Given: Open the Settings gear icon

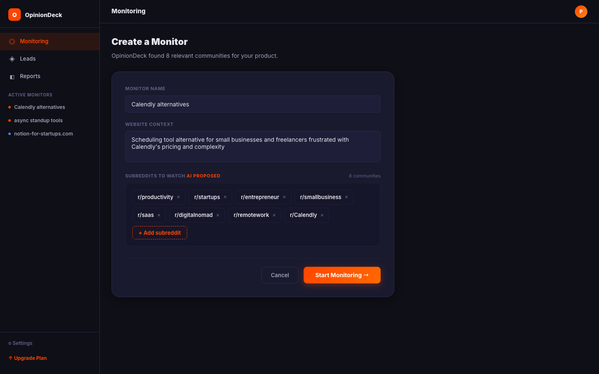Looking at the screenshot, I should (10, 343).
